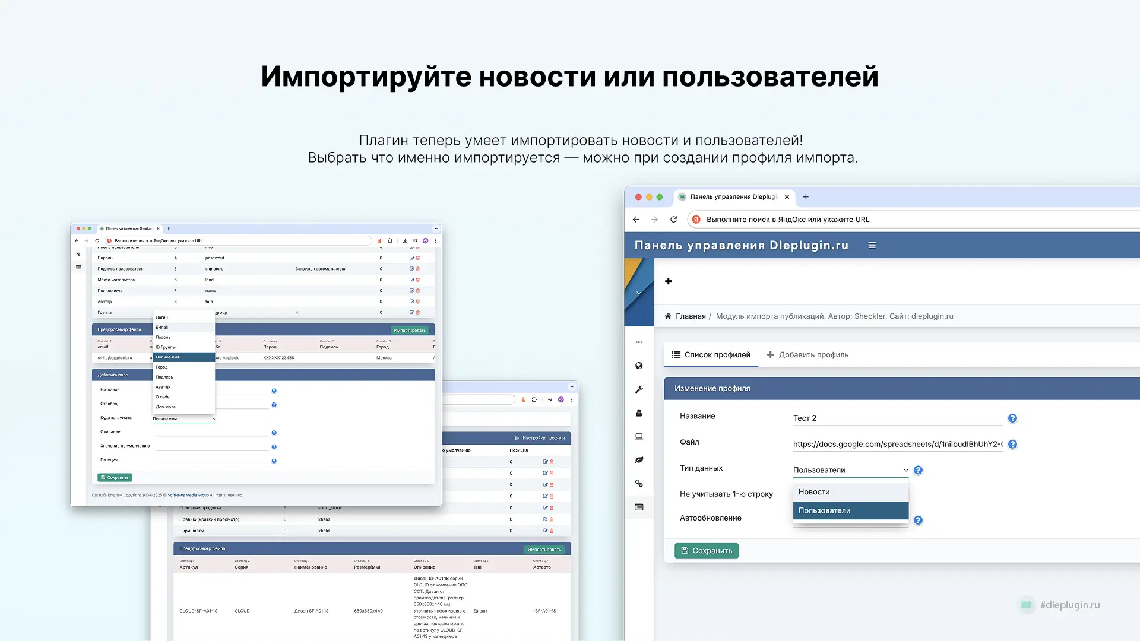
Task: Show help for the Файл field
Action: (x=1012, y=444)
